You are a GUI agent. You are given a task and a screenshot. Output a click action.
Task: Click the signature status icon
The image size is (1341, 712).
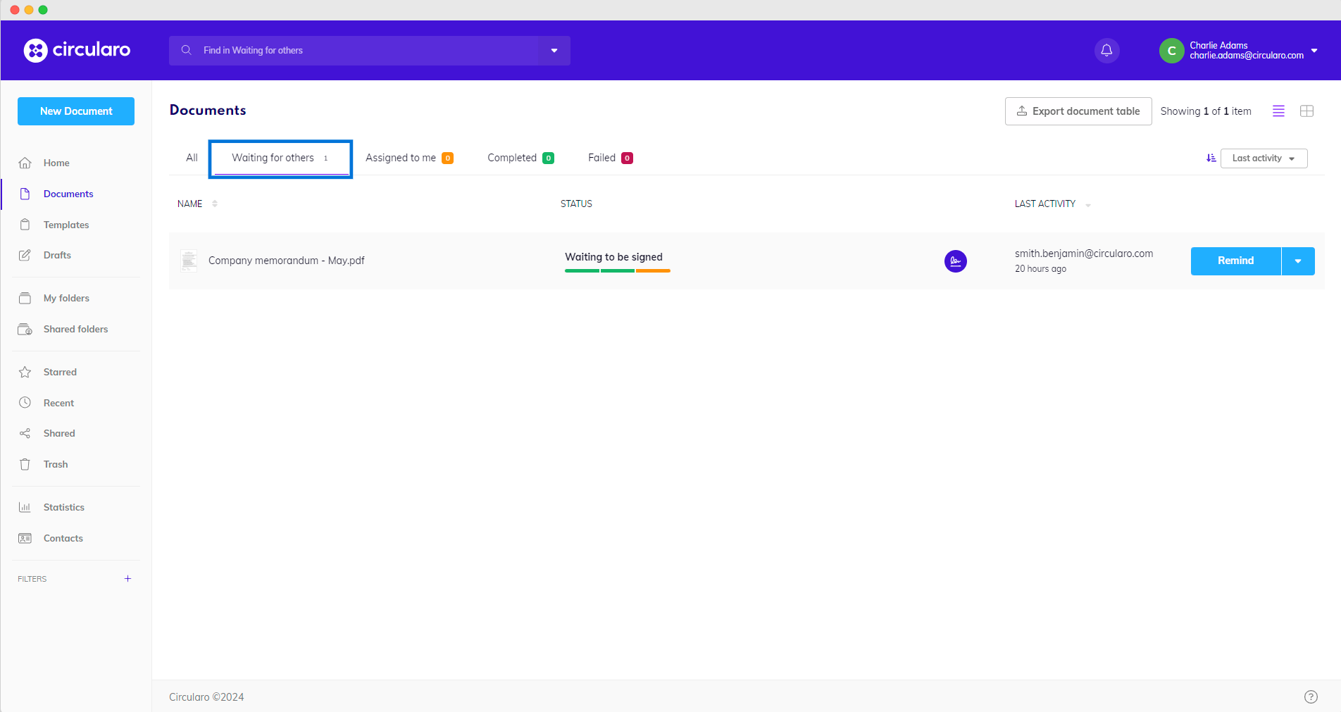(x=955, y=261)
